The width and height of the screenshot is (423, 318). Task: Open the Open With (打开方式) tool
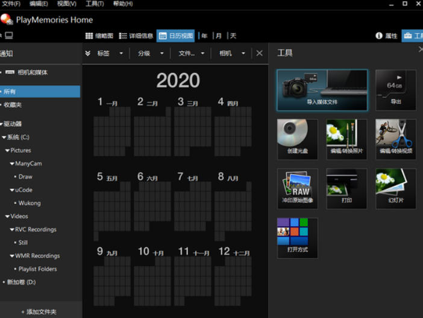tap(297, 238)
